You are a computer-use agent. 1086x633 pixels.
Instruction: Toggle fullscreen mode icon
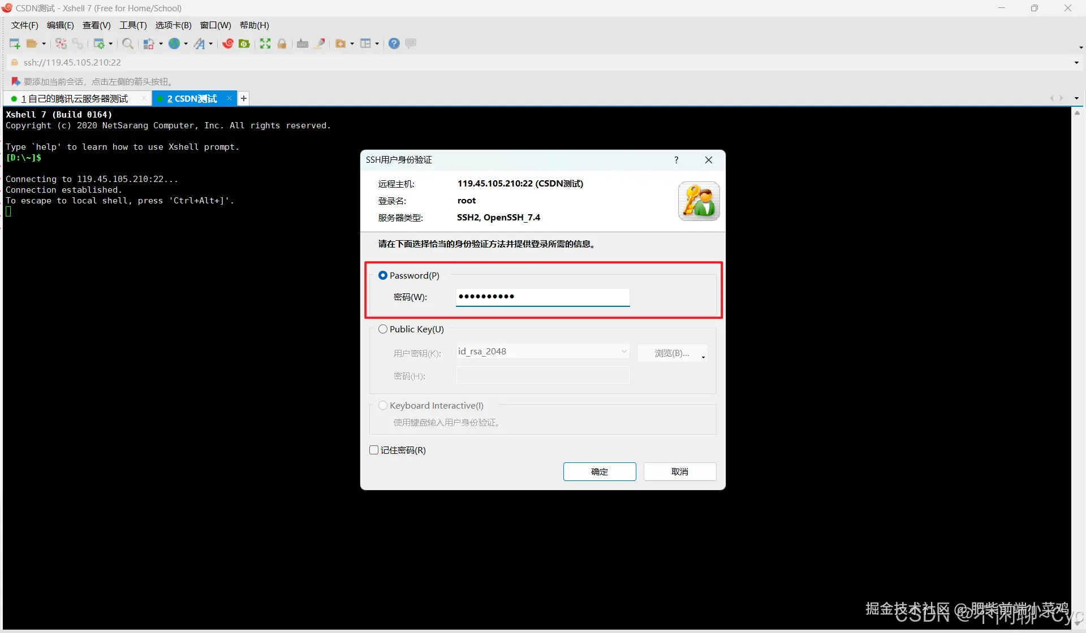(x=265, y=44)
